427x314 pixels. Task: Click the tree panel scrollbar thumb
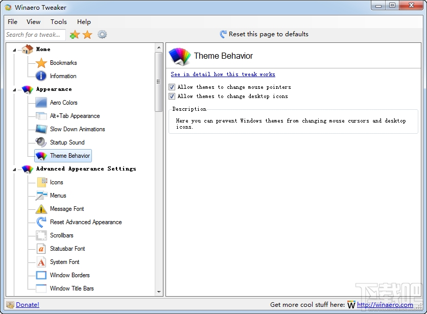tap(159, 82)
